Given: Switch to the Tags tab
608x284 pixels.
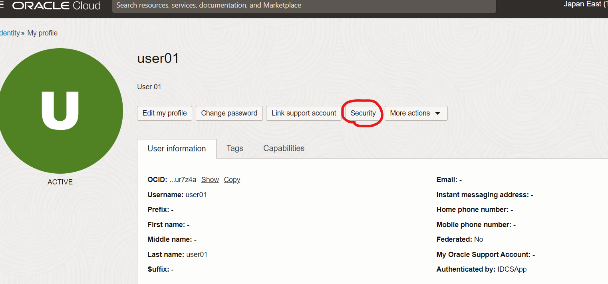Looking at the screenshot, I should point(235,148).
